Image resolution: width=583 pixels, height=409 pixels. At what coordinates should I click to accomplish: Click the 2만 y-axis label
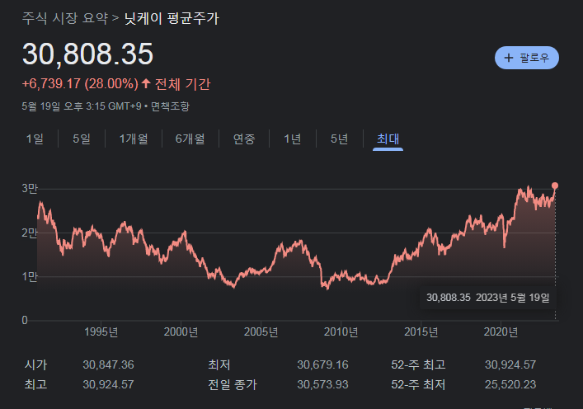coord(30,233)
